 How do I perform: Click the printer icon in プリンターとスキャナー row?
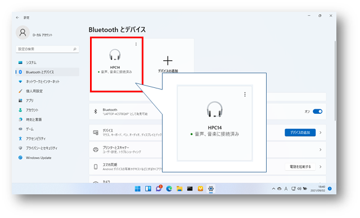pos(96,150)
